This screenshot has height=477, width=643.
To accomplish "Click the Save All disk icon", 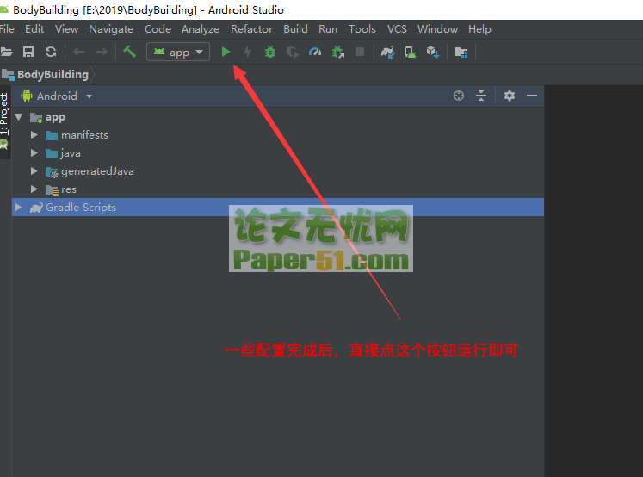I will (28, 52).
